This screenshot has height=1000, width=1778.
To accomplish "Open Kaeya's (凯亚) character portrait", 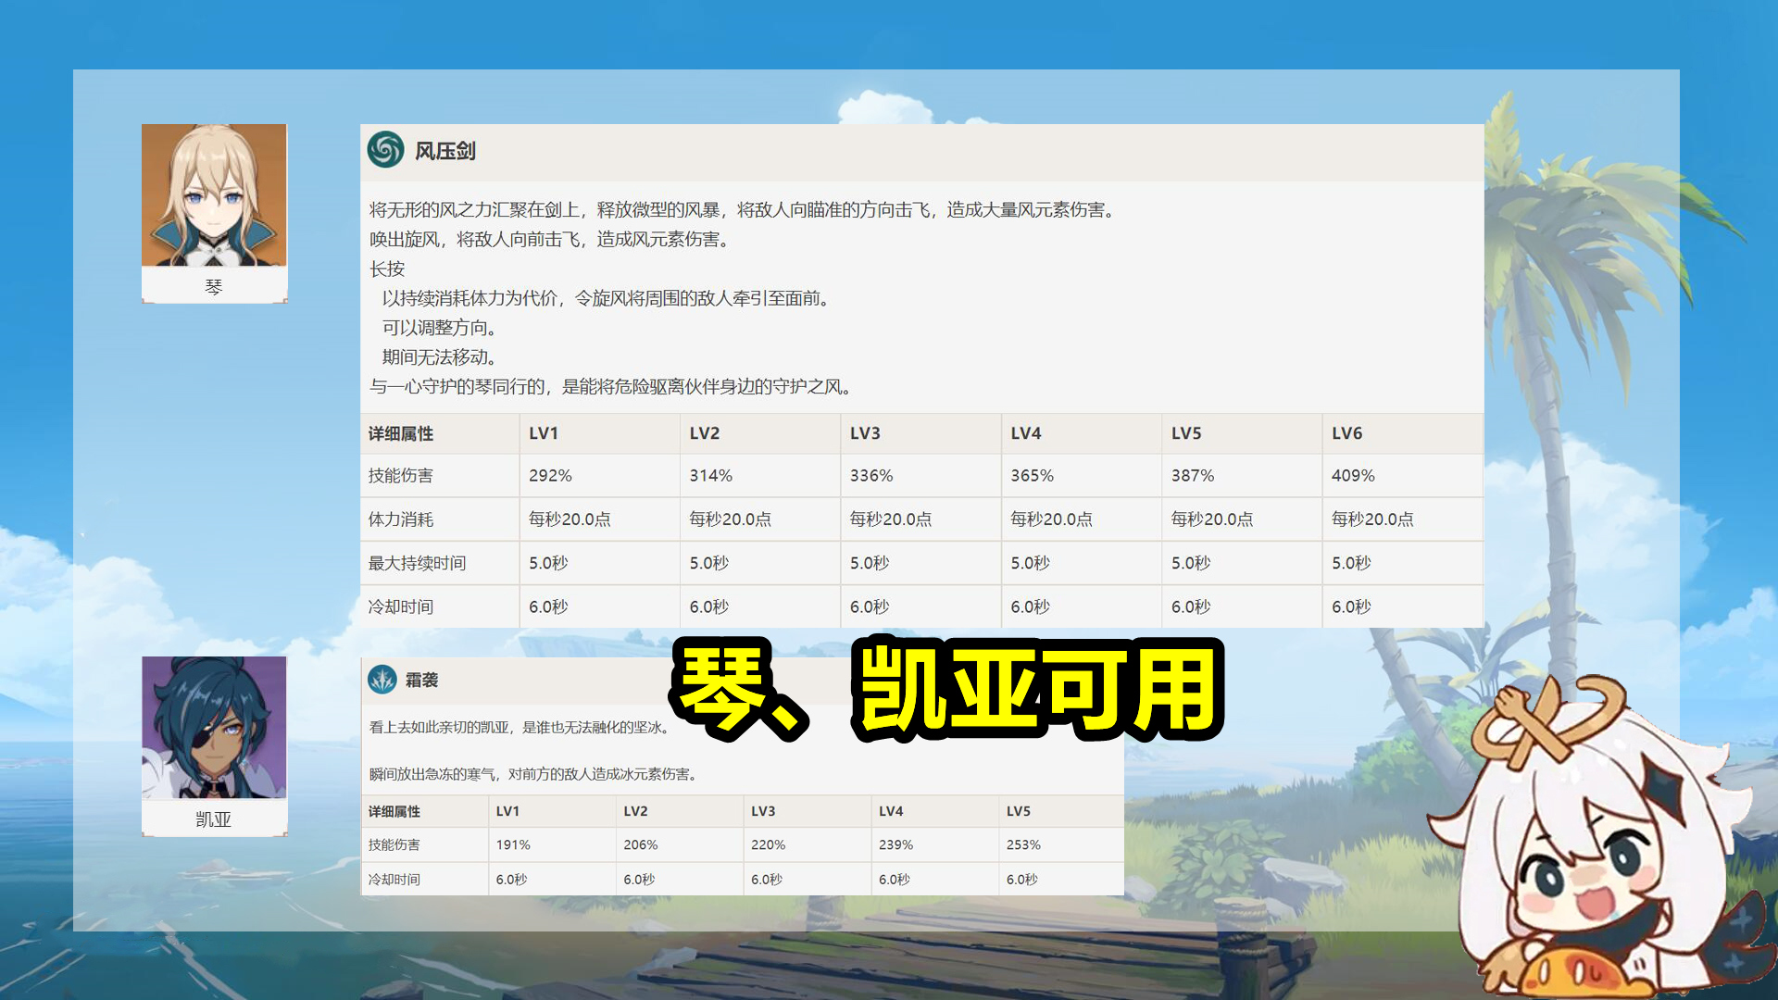I will pos(214,728).
